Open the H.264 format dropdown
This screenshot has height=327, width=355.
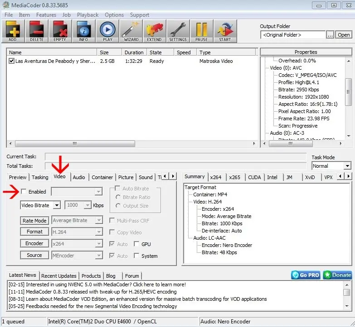[99, 232]
